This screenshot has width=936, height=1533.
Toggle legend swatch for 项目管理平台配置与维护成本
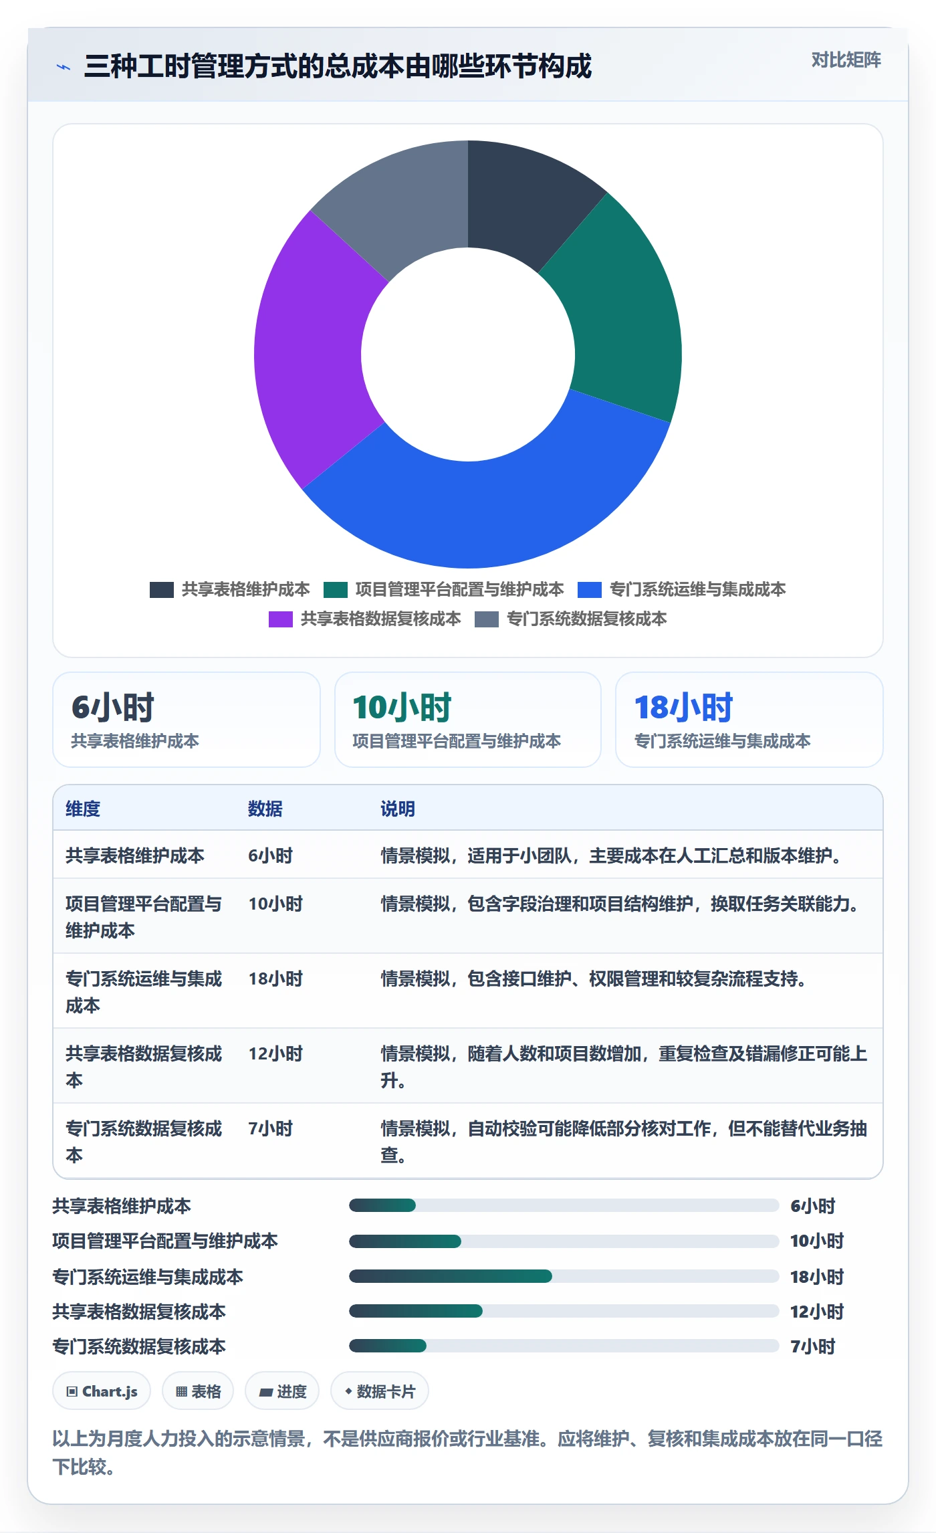(x=336, y=589)
